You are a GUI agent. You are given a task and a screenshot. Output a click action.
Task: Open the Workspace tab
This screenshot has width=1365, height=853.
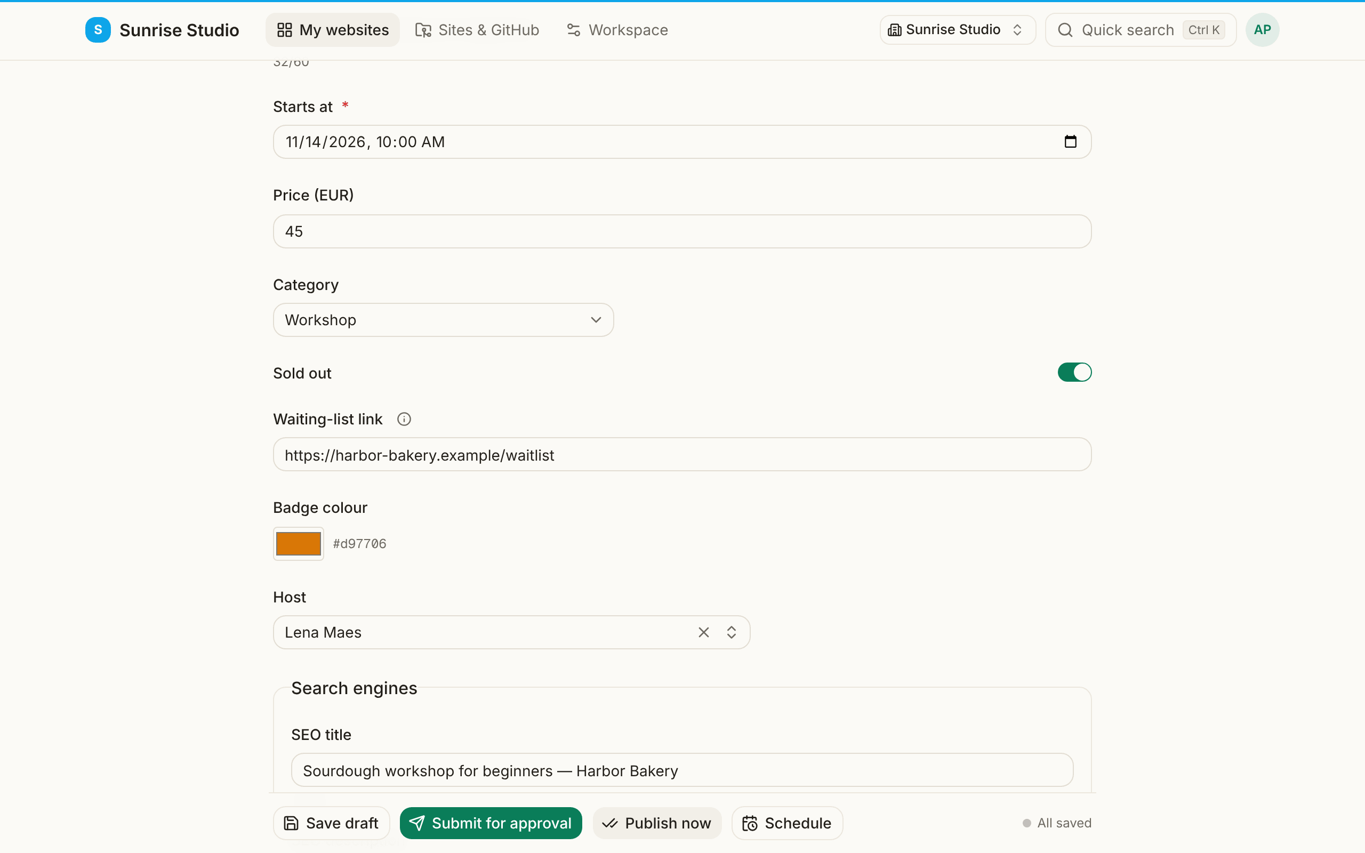(x=617, y=30)
